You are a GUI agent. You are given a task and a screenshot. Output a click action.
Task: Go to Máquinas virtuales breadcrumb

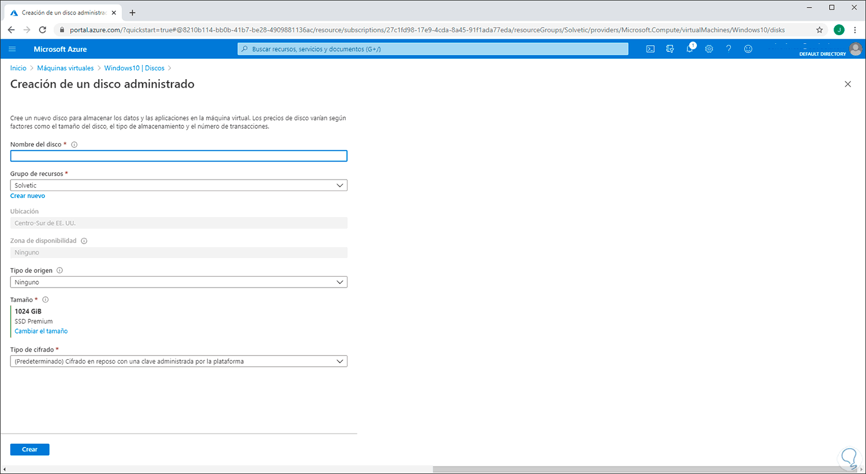click(65, 68)
